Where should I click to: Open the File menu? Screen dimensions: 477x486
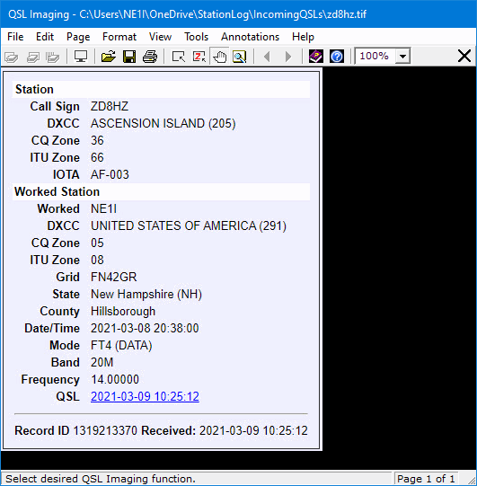coord(15,37)
